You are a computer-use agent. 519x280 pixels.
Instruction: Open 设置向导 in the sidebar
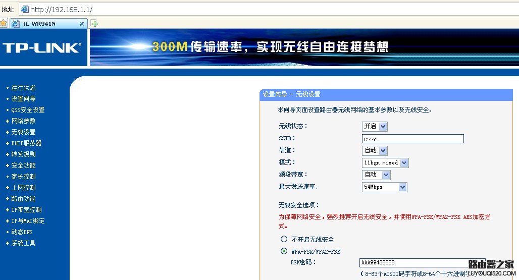click(23, 99)
